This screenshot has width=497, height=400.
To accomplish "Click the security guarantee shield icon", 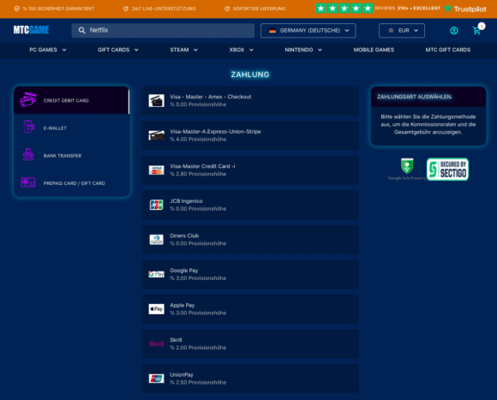I will point(17,9).
